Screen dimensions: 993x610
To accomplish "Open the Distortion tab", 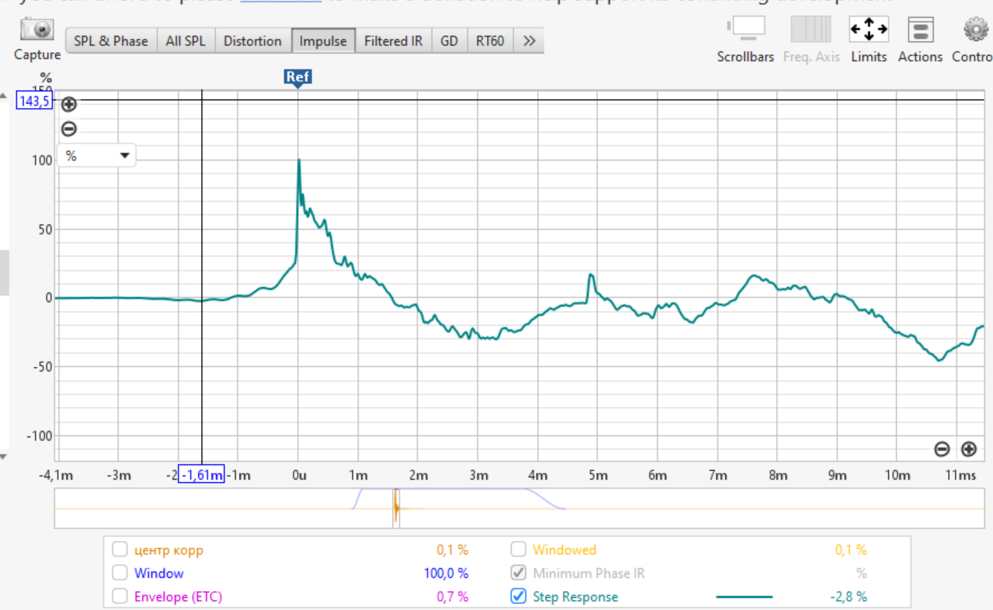I will click(x=252, y=41).
